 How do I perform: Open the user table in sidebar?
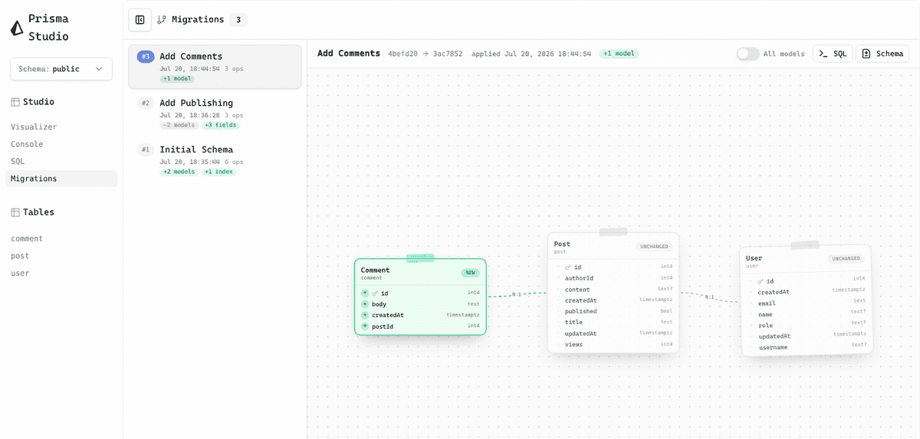tap(20, 274)
